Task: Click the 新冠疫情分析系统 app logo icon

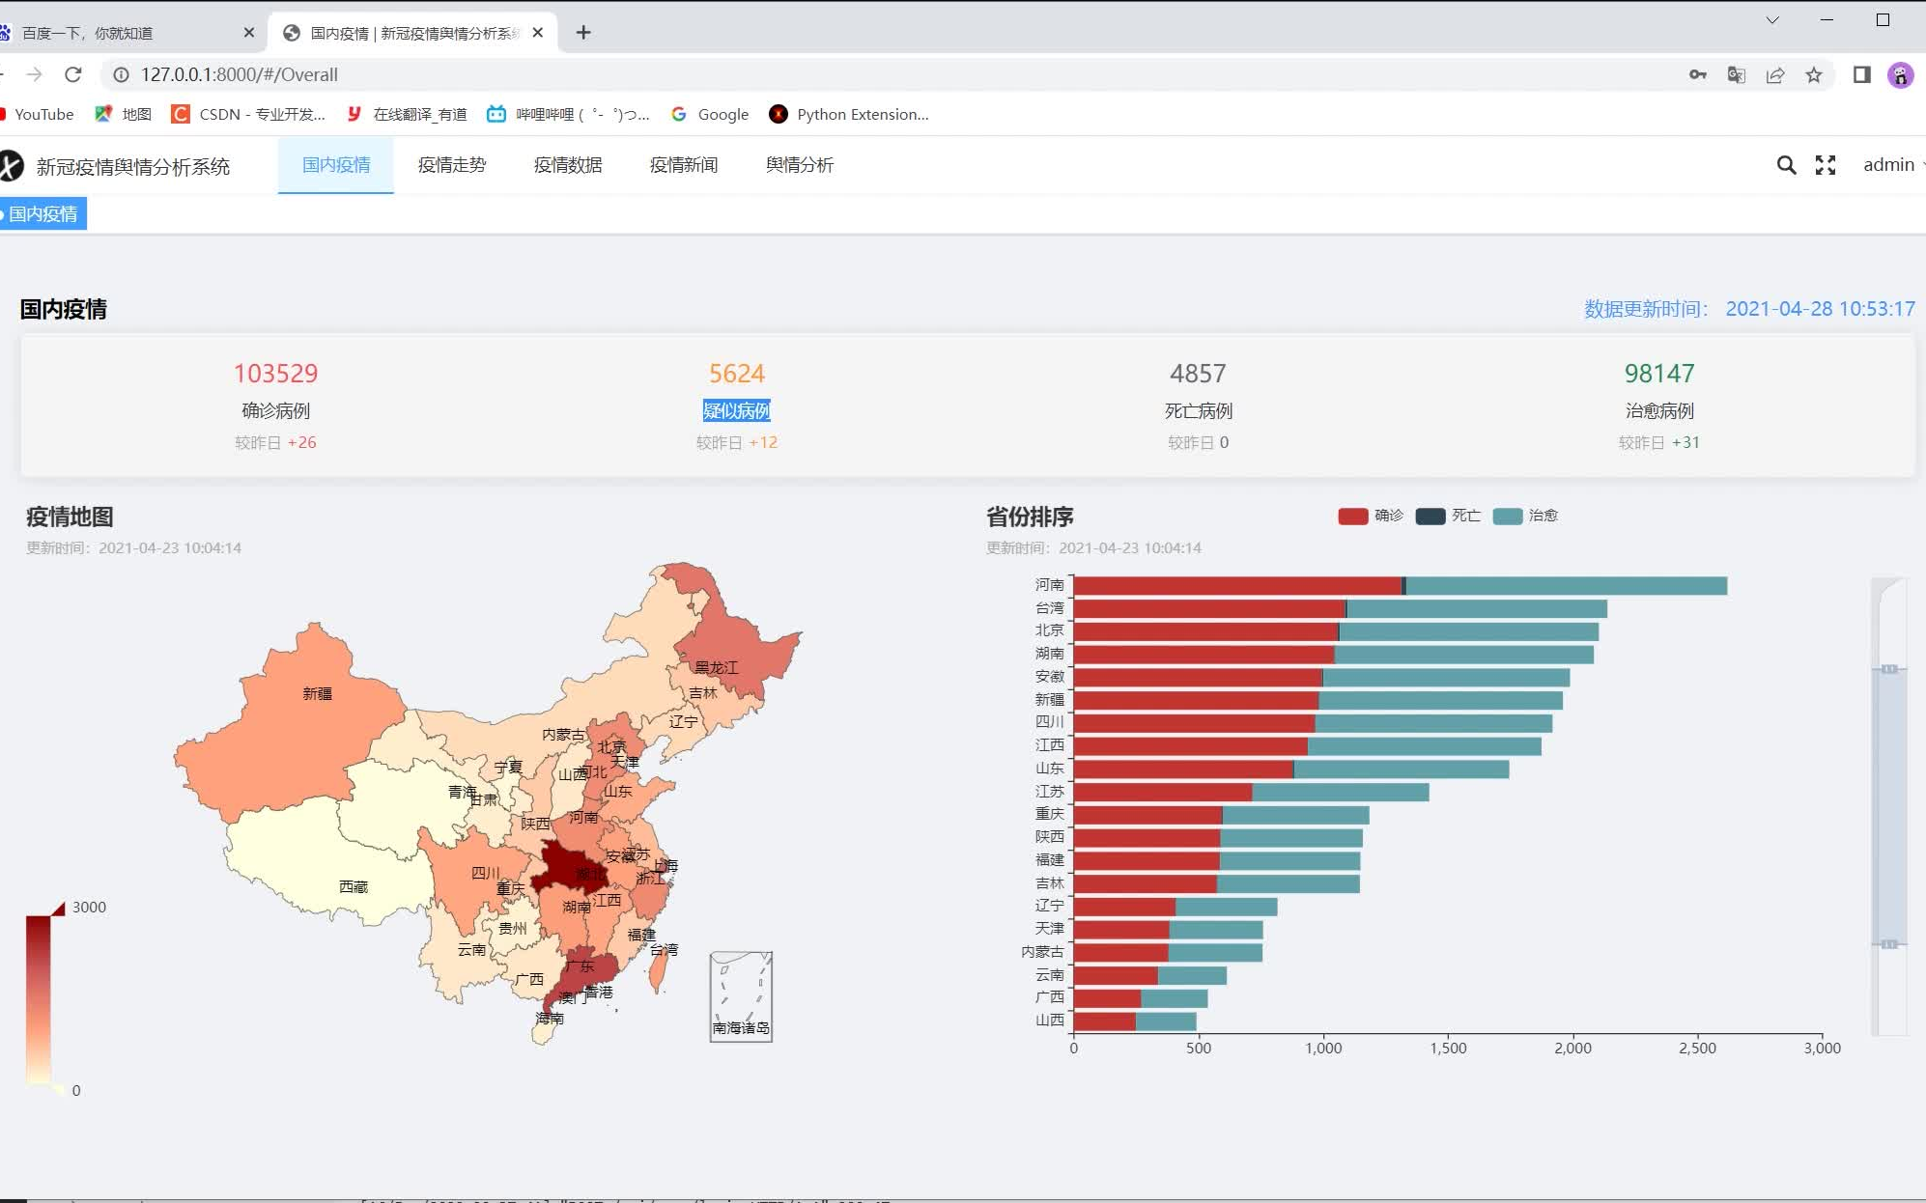Action: coord(13,163)
